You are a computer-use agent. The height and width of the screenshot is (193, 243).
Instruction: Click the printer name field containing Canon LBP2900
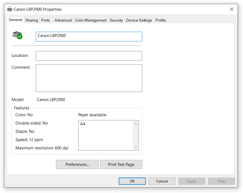pyautogui.click(x=89, y=36)
